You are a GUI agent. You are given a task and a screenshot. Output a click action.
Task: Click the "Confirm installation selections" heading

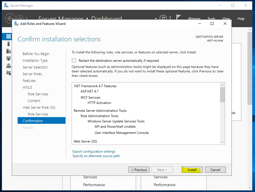tap(59, 39)
